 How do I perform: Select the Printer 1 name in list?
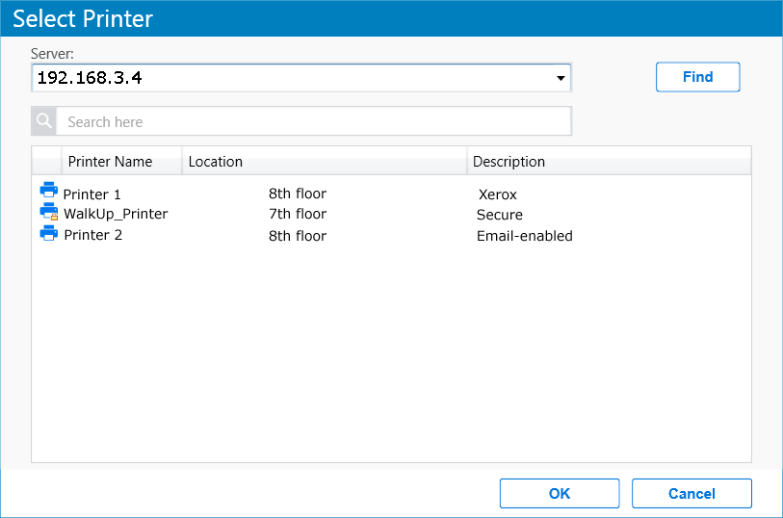pyautogui.click(x=92, y=194)
